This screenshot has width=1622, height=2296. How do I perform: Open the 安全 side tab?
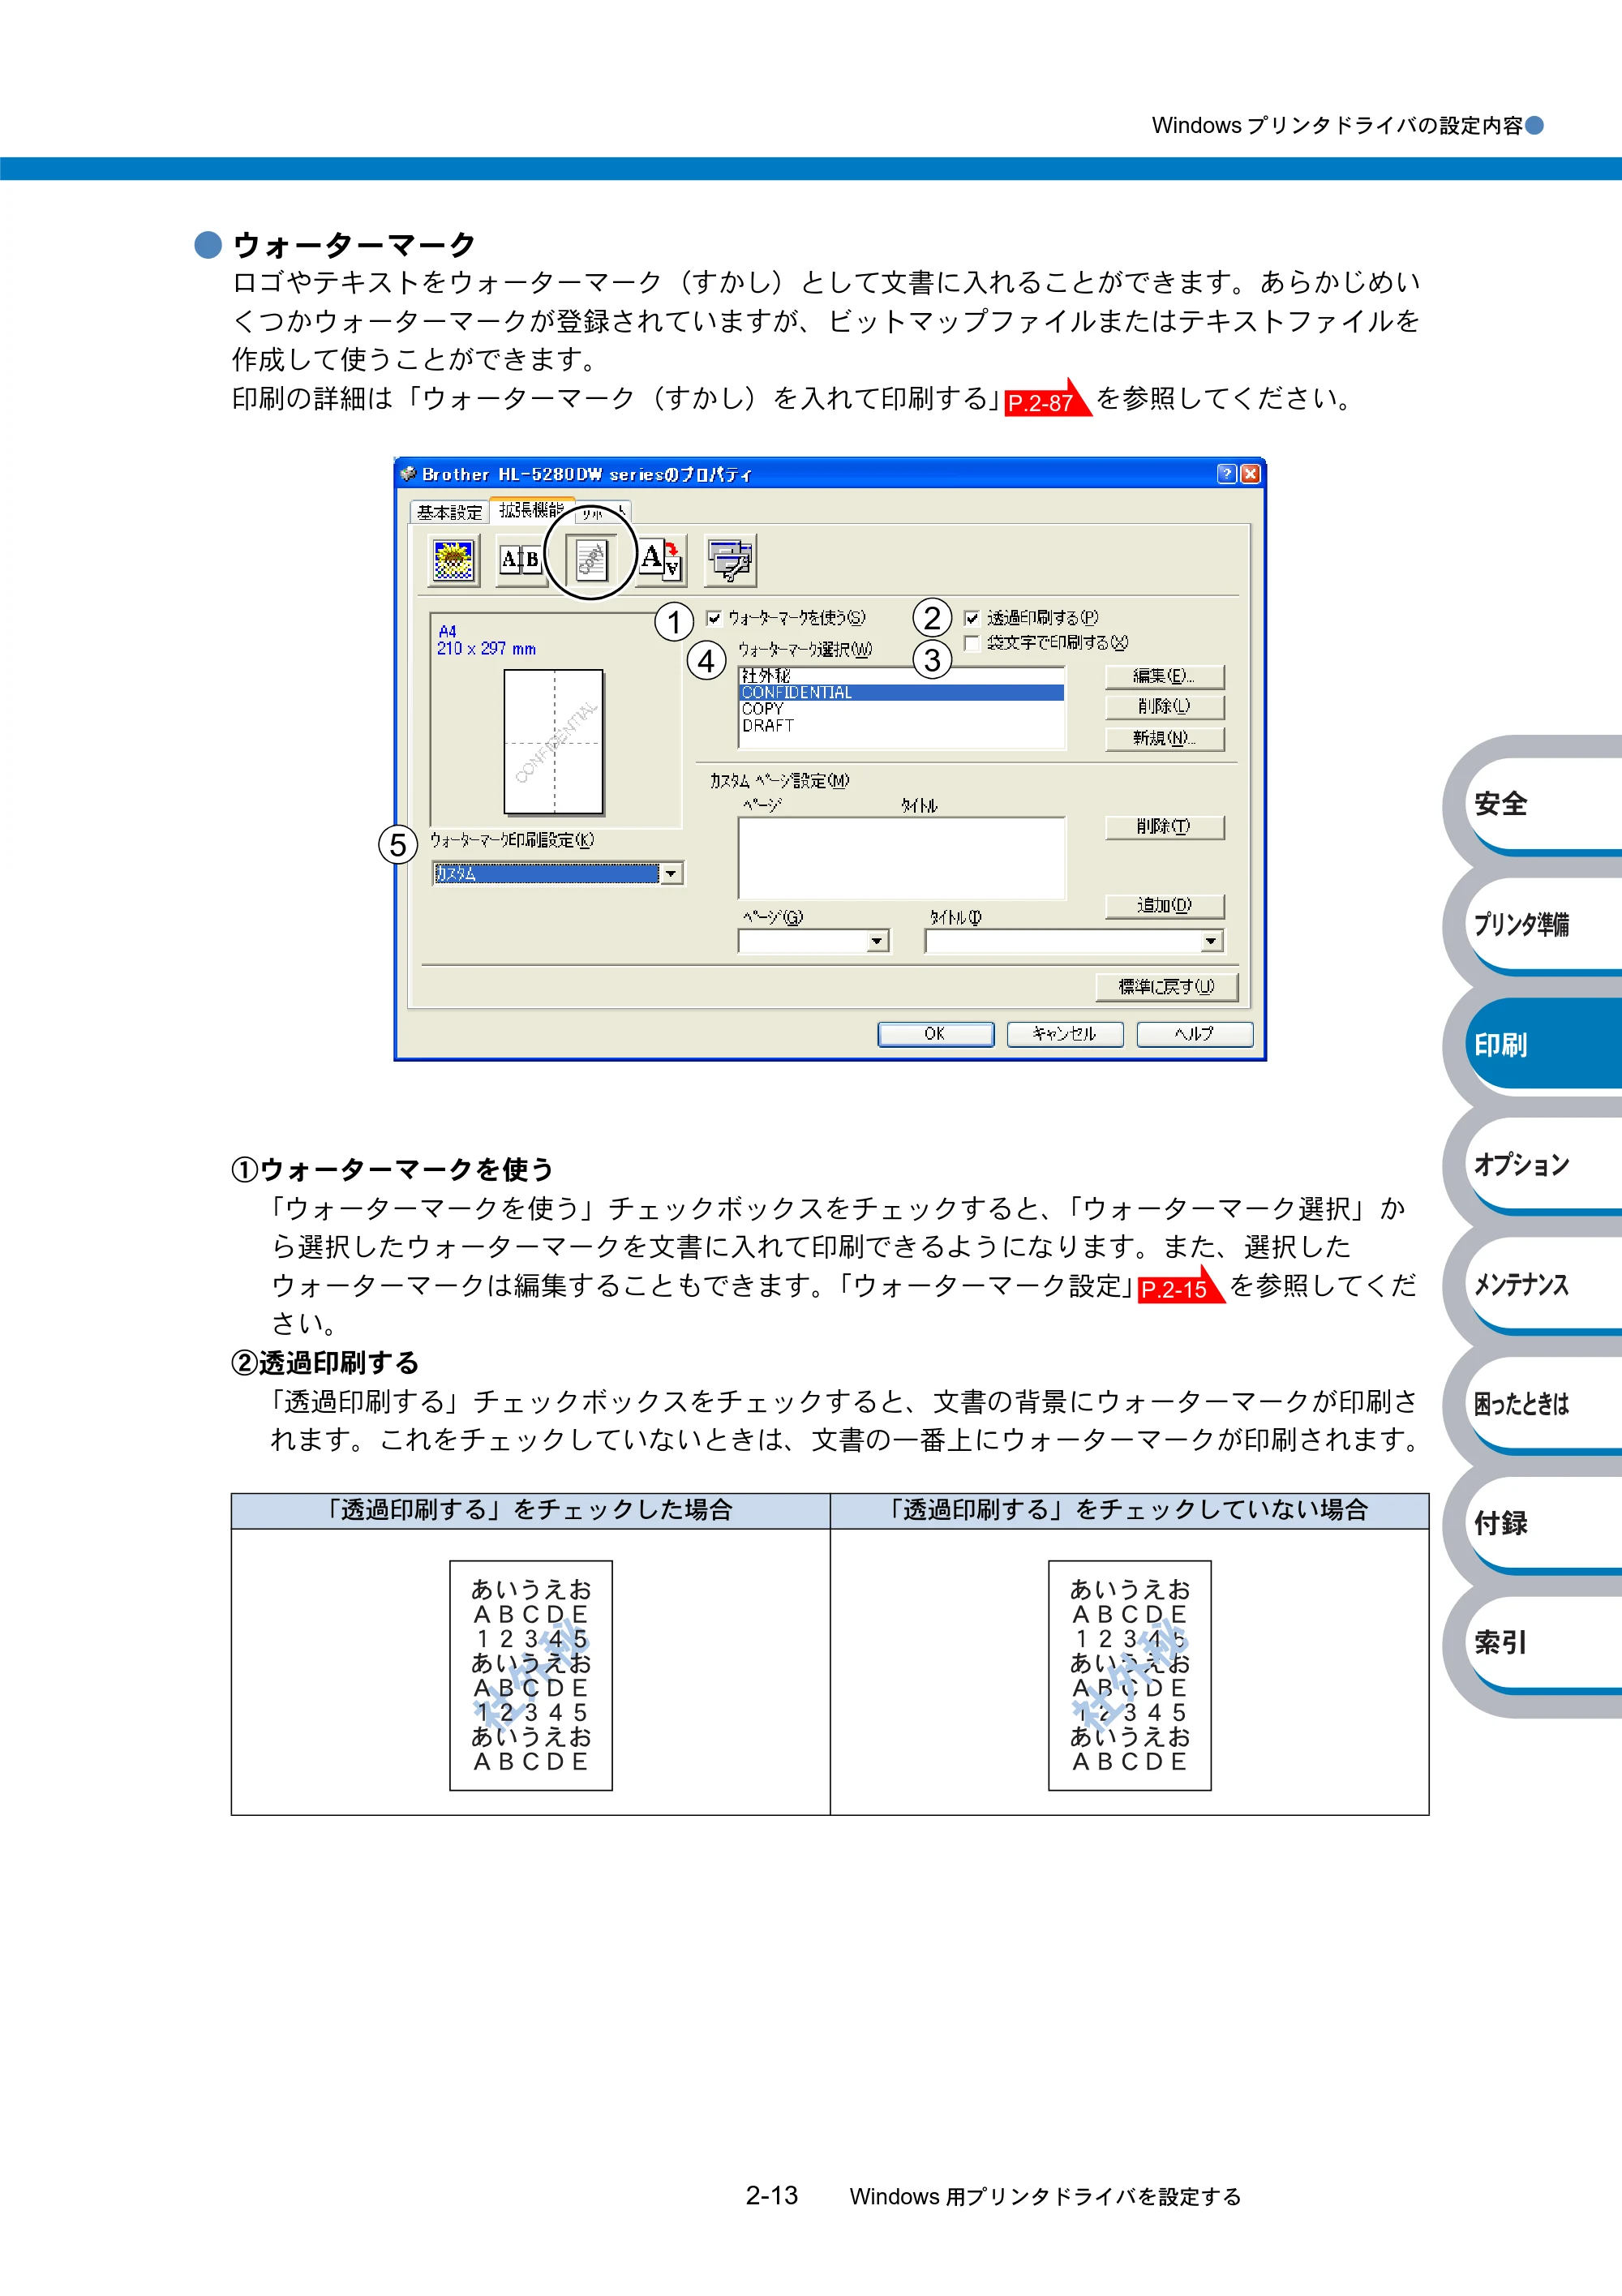[x=1543, y=804]
